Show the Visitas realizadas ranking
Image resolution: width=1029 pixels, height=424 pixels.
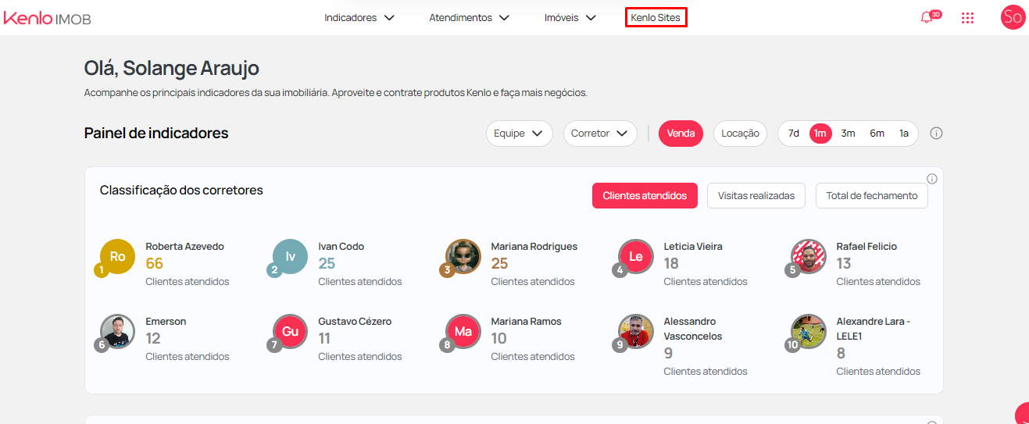(x=756, y=196)
